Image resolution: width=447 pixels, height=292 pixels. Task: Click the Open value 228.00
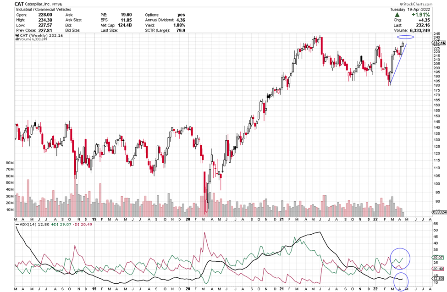click(x=45, y=15)
